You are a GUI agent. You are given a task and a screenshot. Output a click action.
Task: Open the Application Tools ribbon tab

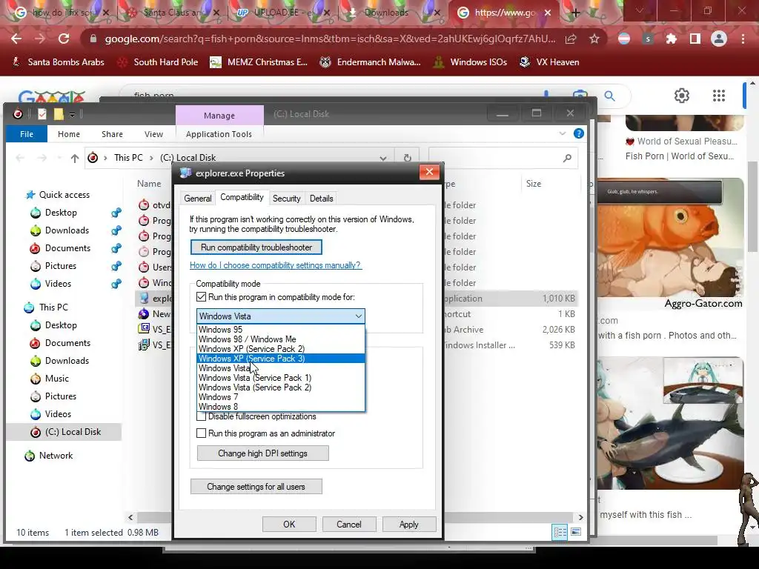pos(219,134)
